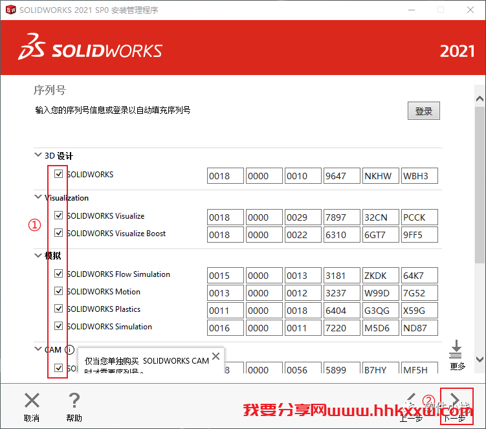This screenshot has height=429, width=486.
Task: Click Motion serial field 3237
Action: (342, 292)
